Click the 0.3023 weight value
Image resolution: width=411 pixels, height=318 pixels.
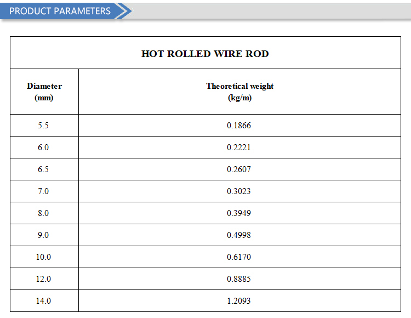239,191
